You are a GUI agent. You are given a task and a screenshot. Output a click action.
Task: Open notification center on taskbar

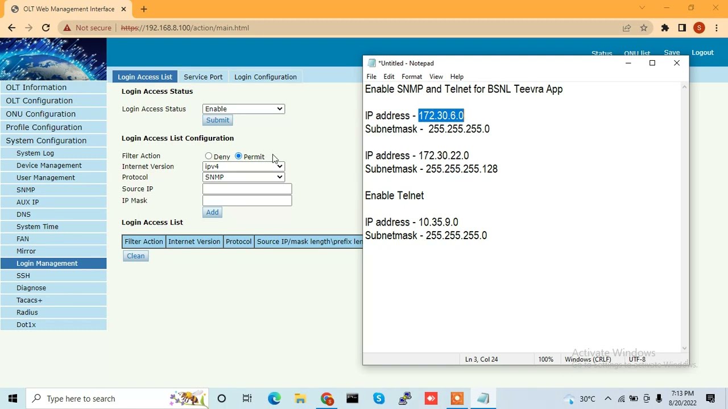pos(710,398)
